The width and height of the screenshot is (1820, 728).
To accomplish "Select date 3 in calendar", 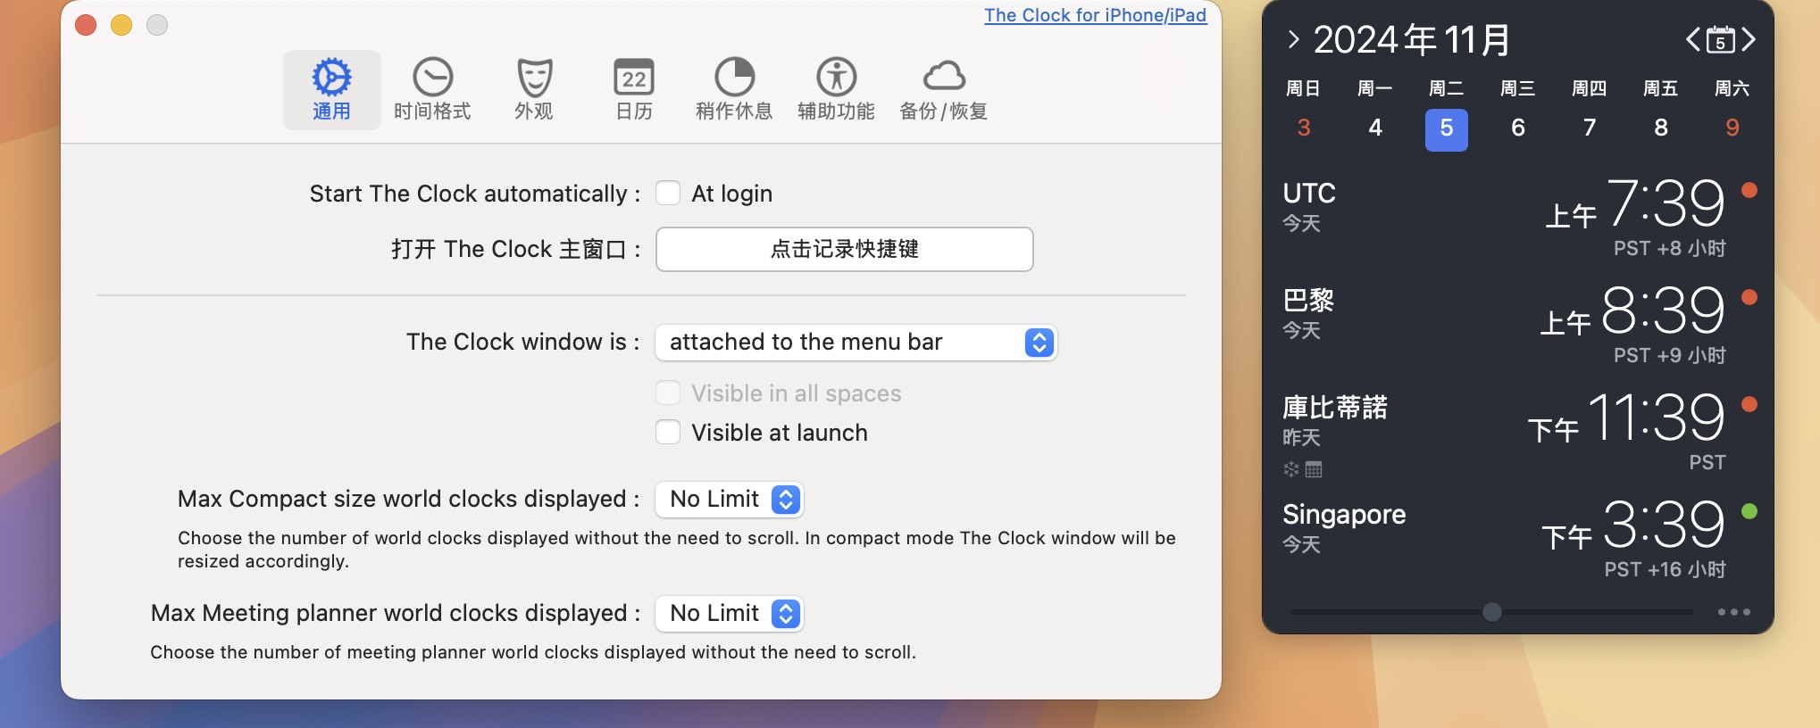I will [1304, 128].
